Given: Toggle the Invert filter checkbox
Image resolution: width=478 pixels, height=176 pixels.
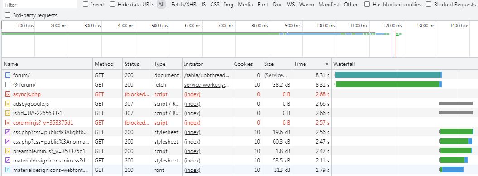Looking at the screenshot, I should tap(86, 4).
